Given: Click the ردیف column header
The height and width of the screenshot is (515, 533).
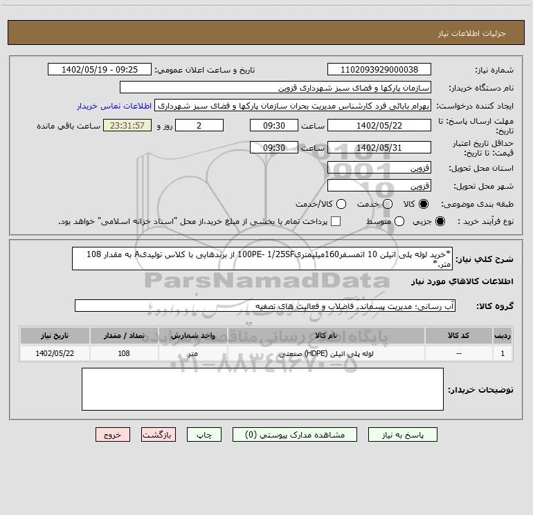Looking at the screenshot, I should pos(503,335).
